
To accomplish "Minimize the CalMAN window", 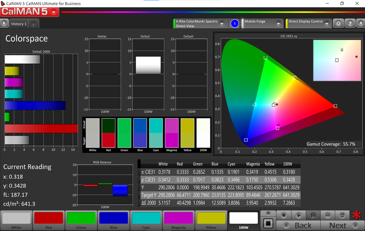I will pos(327,4).
